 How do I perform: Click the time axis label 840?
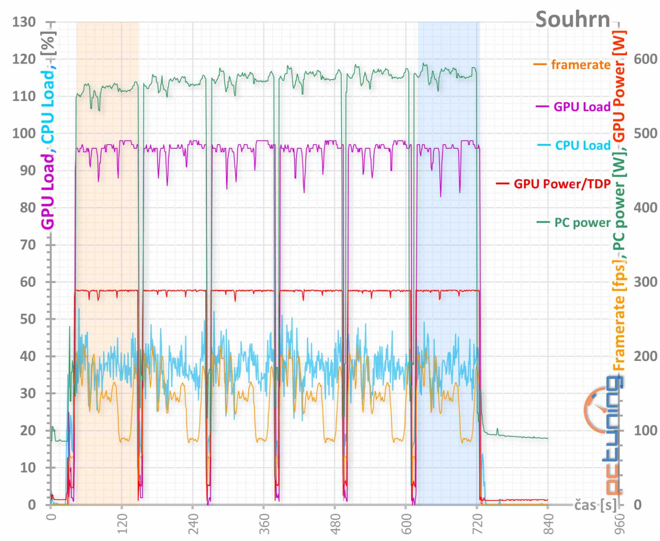click(x=548, y=524)
